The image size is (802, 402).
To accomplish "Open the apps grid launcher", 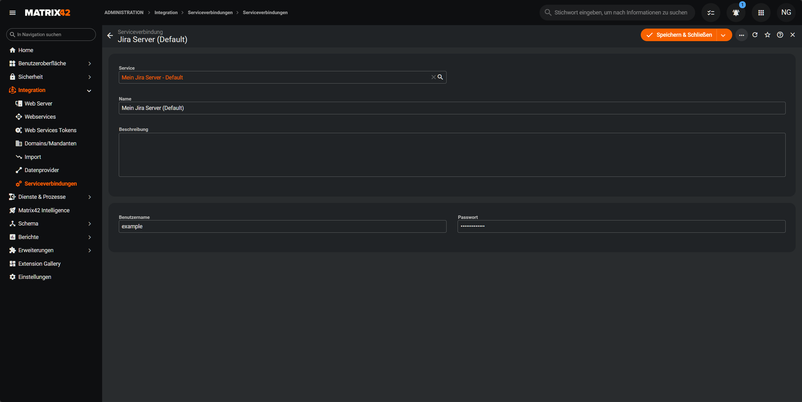I will click(761, 13).
